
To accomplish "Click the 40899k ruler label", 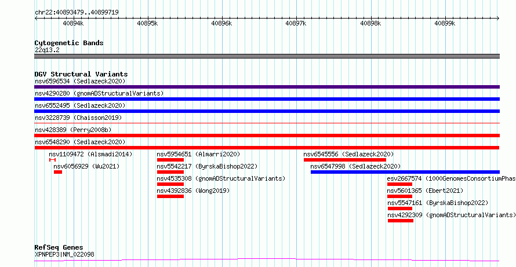I will point(445,23).
